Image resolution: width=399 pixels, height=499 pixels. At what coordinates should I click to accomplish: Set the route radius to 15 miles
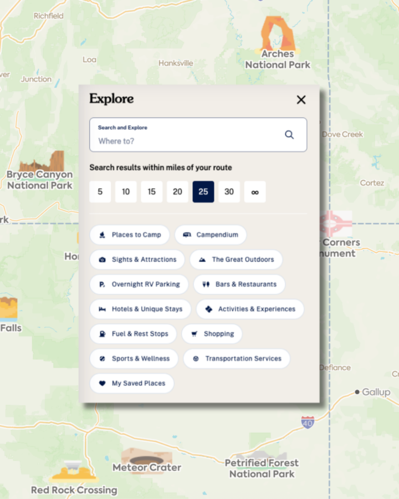pos(151,192)
